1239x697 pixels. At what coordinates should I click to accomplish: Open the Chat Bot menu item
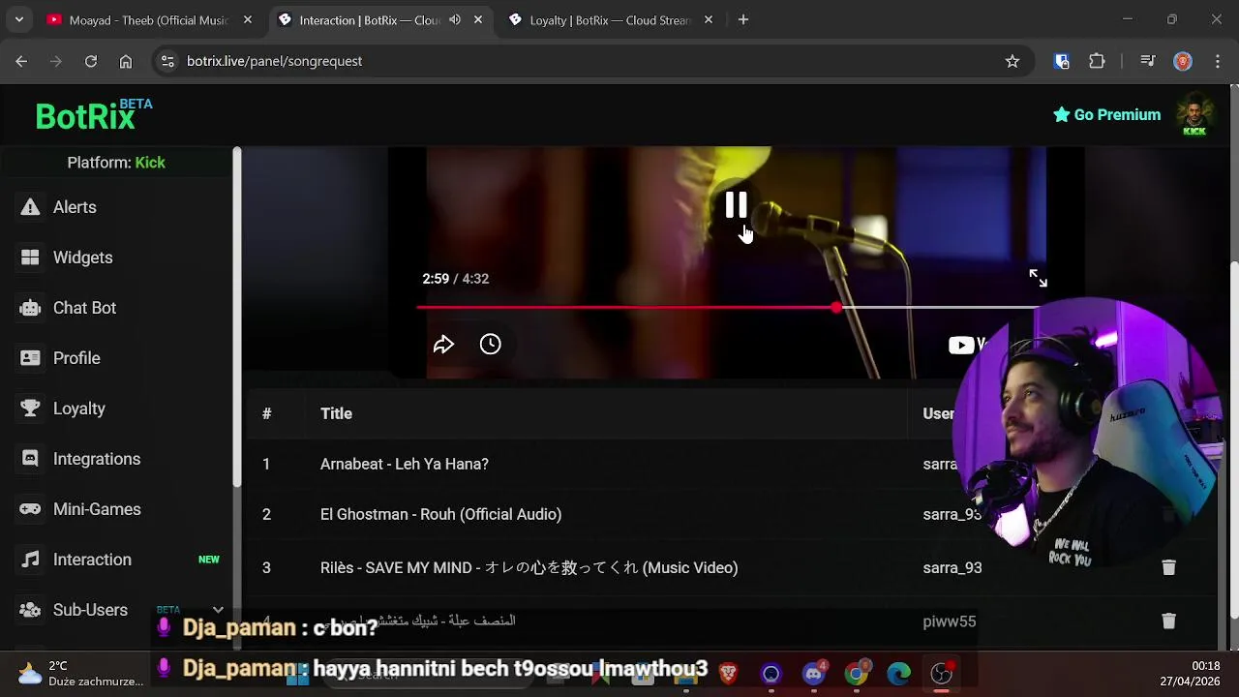[x=84, y=308]
